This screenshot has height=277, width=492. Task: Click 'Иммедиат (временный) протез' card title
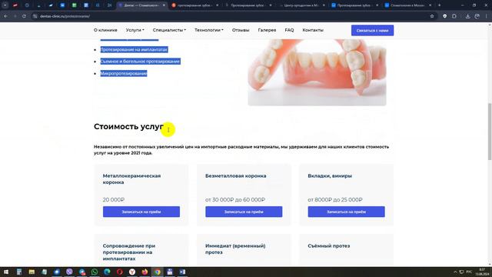[235, 249]
